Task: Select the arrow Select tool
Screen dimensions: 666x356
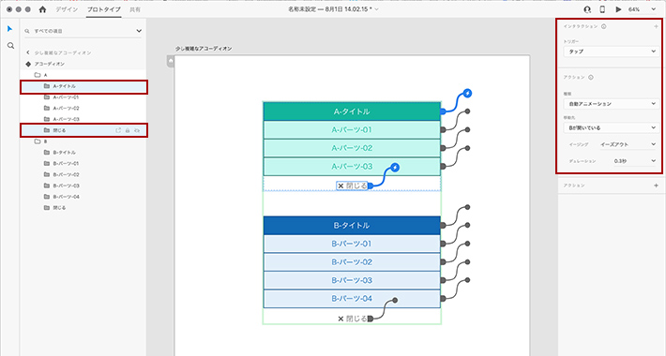Action: [x=9, y=29]
